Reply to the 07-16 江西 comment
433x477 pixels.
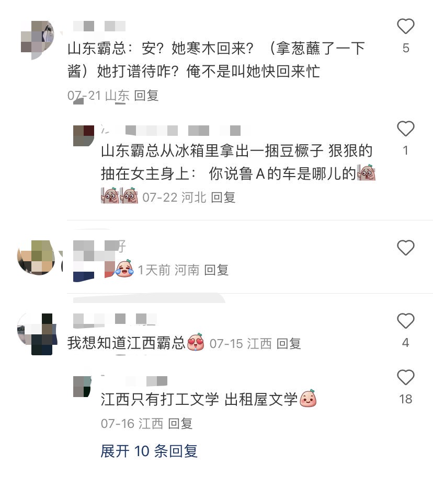[180, 424]
